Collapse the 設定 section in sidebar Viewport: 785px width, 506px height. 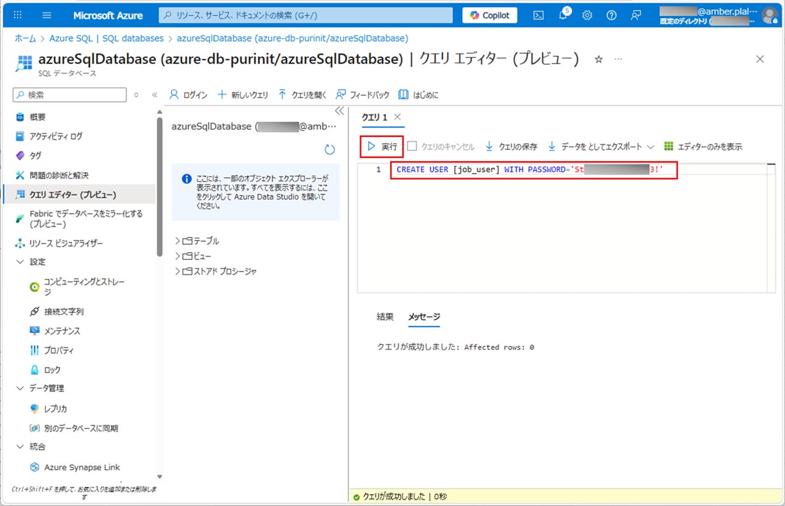(x=20, y=262)
